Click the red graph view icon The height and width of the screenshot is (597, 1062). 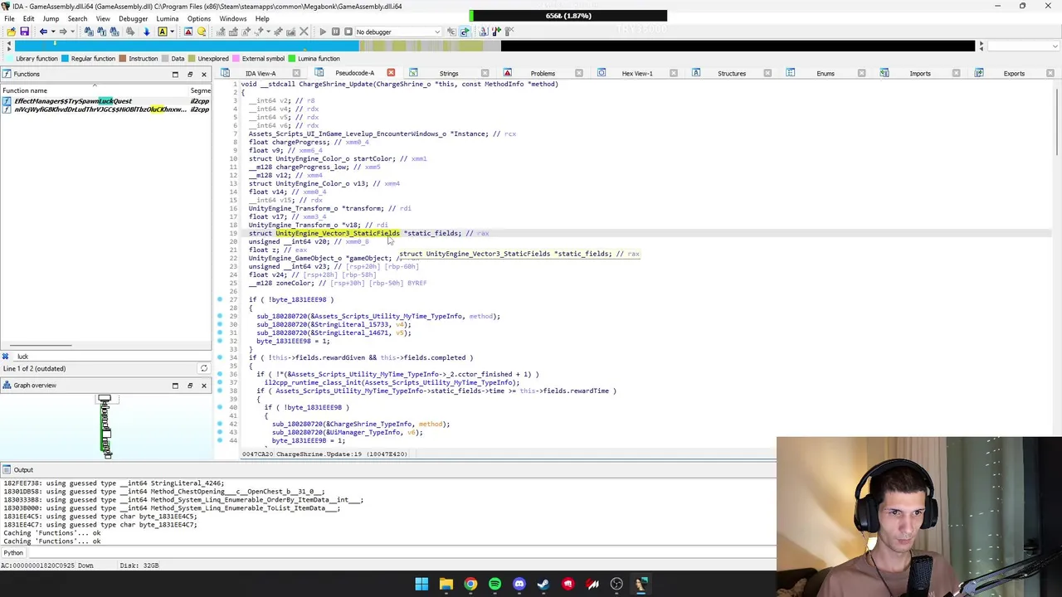(188, 32)
